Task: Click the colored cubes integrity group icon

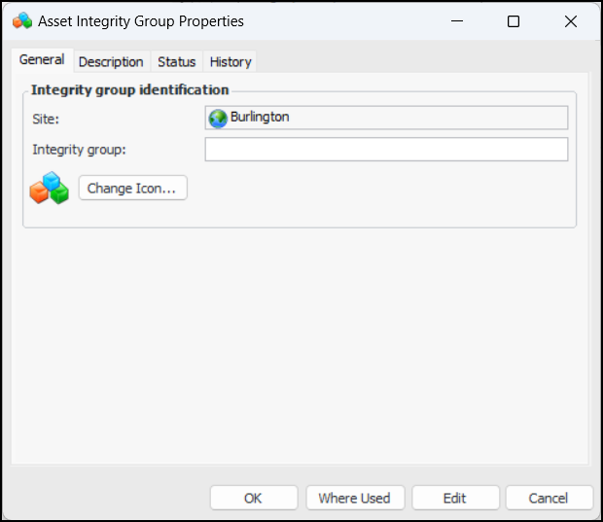Action: 50,188
